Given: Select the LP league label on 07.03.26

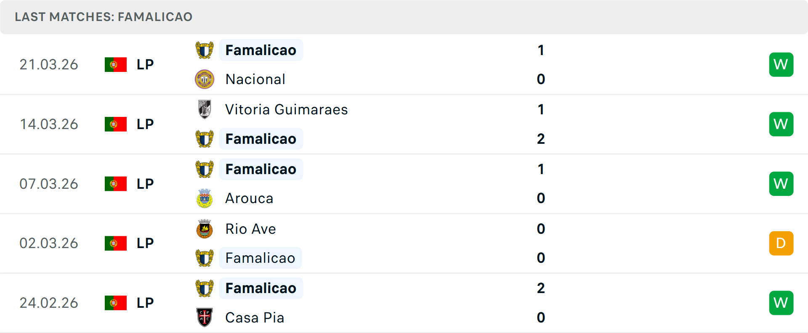Looking at the screenshot, I should coord(145,184).
